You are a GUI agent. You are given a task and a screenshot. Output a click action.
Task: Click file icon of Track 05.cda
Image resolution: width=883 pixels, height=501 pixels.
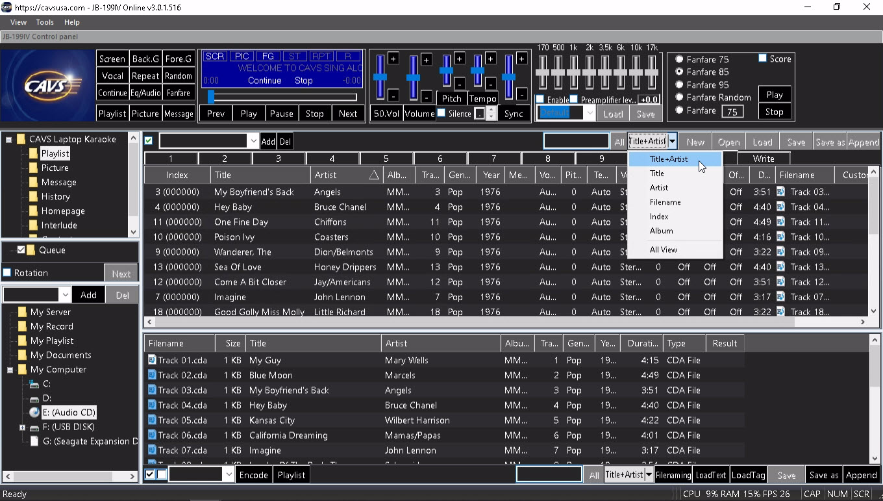152,420
